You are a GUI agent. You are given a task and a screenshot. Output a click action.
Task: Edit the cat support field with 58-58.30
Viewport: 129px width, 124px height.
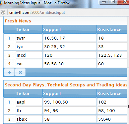(70, 64)
